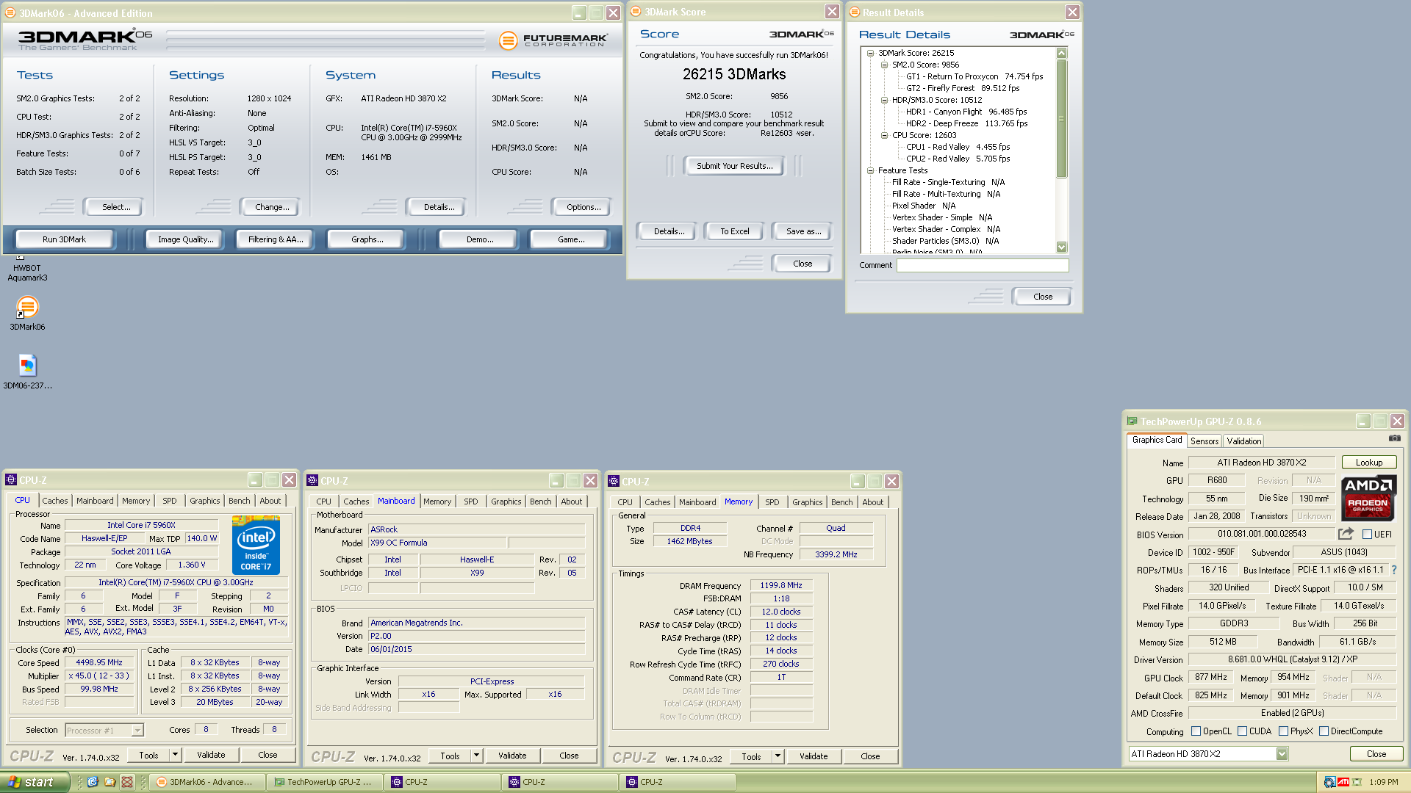Open Tools dropdown arrow in CPU-Z CPU window
The width and height of the screenshot is (1411, 793).
click(175, 755)
